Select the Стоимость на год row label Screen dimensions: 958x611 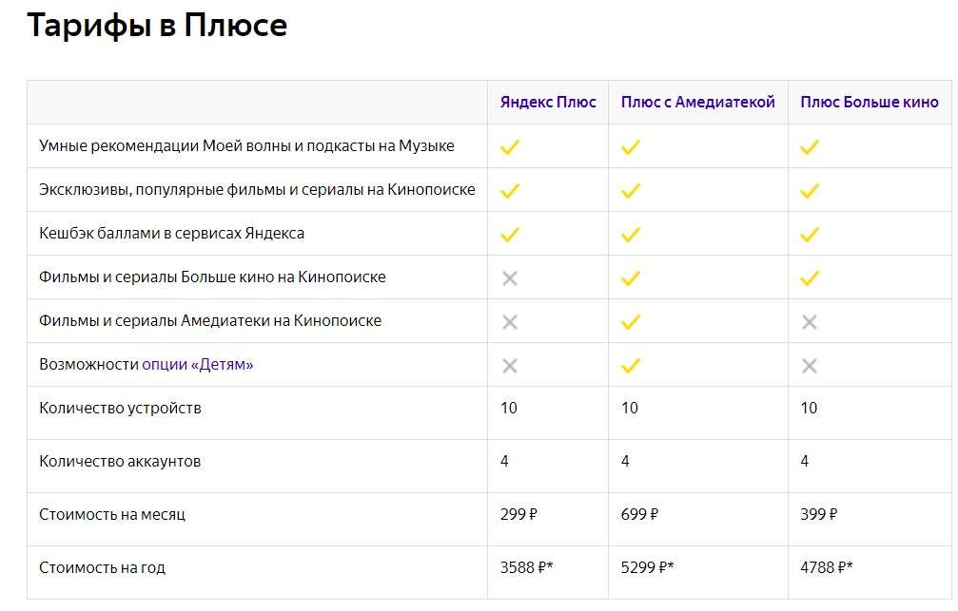tap(102, 567)
